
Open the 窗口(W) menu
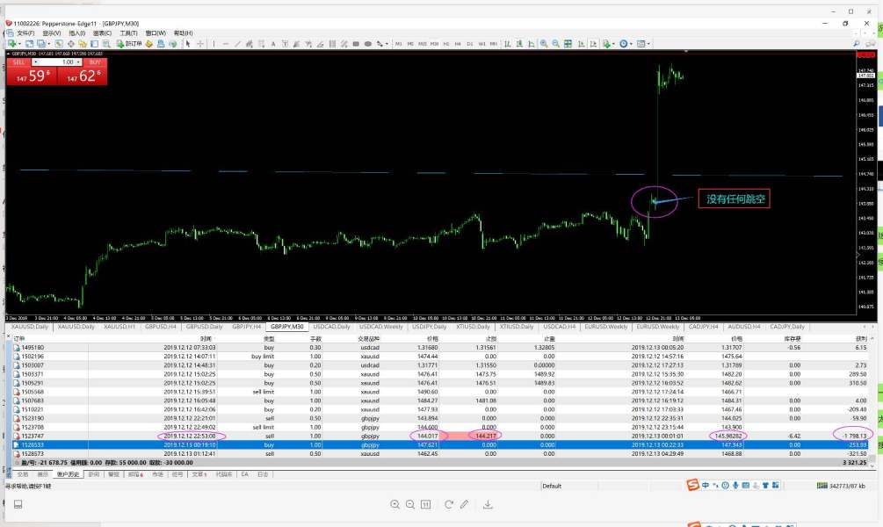(156, 33)
